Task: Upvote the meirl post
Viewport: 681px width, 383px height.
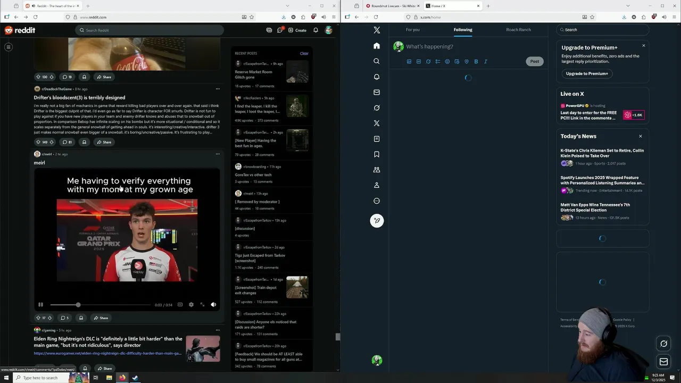Action: click(38, 318)
